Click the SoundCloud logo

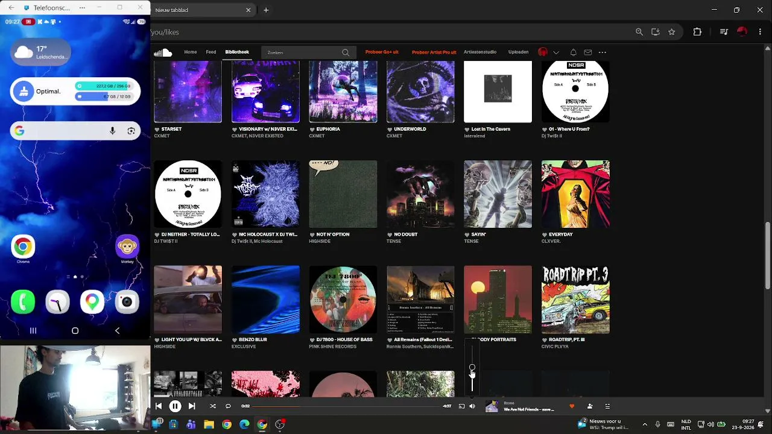click(163, 52)
